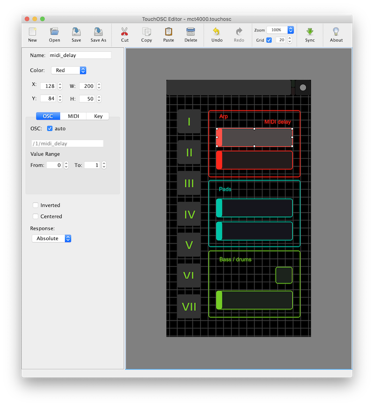The image size is (374, 406).
Task: Undo the last action
Action: 216,32
